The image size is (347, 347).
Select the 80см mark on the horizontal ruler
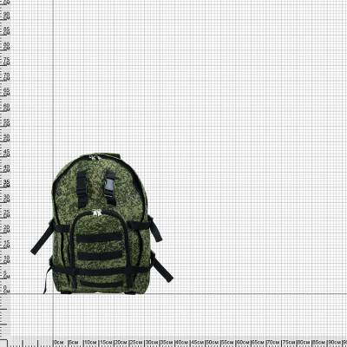point(304,343)
